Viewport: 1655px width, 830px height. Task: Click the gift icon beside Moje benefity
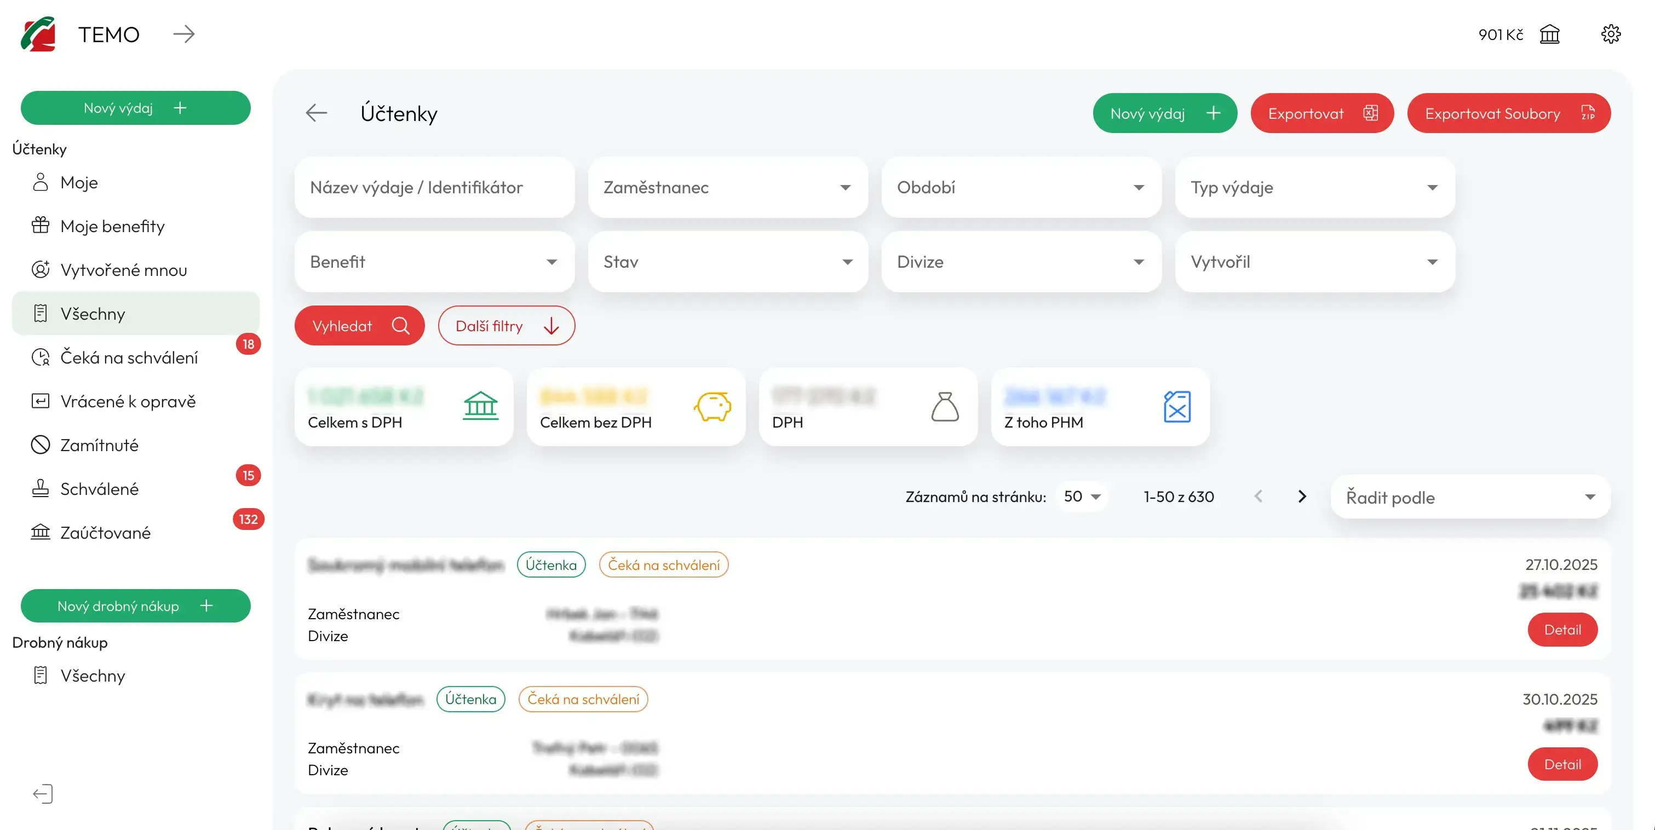41,226
